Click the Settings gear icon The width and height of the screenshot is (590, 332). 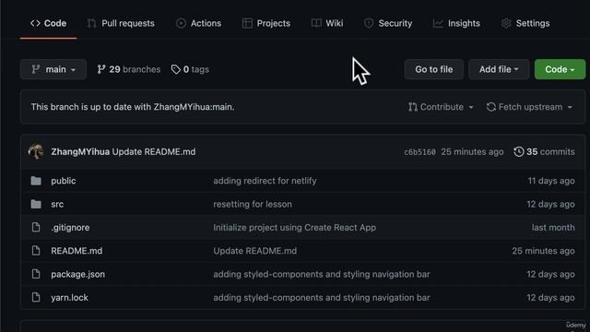coord(506,23)
